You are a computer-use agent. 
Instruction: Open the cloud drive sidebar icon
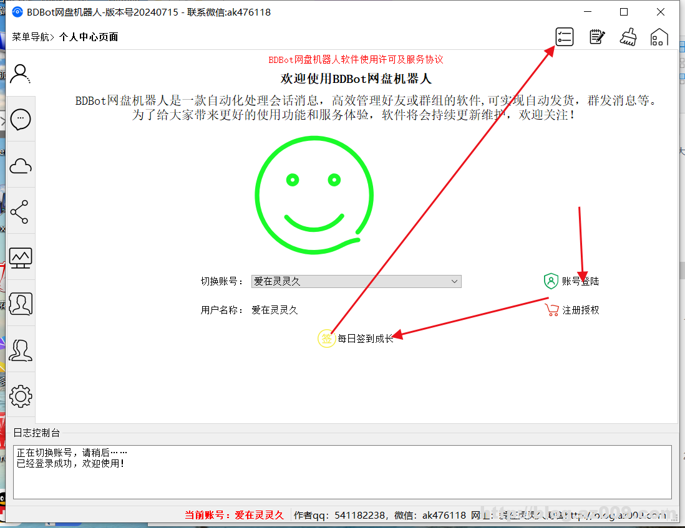tap(21, 166)
